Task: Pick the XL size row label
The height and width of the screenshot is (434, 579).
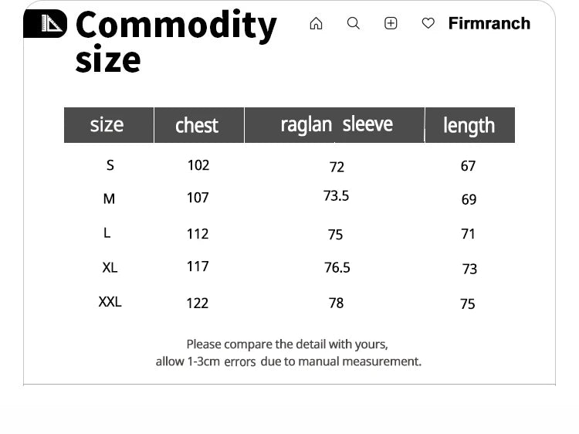Action: 110,268
